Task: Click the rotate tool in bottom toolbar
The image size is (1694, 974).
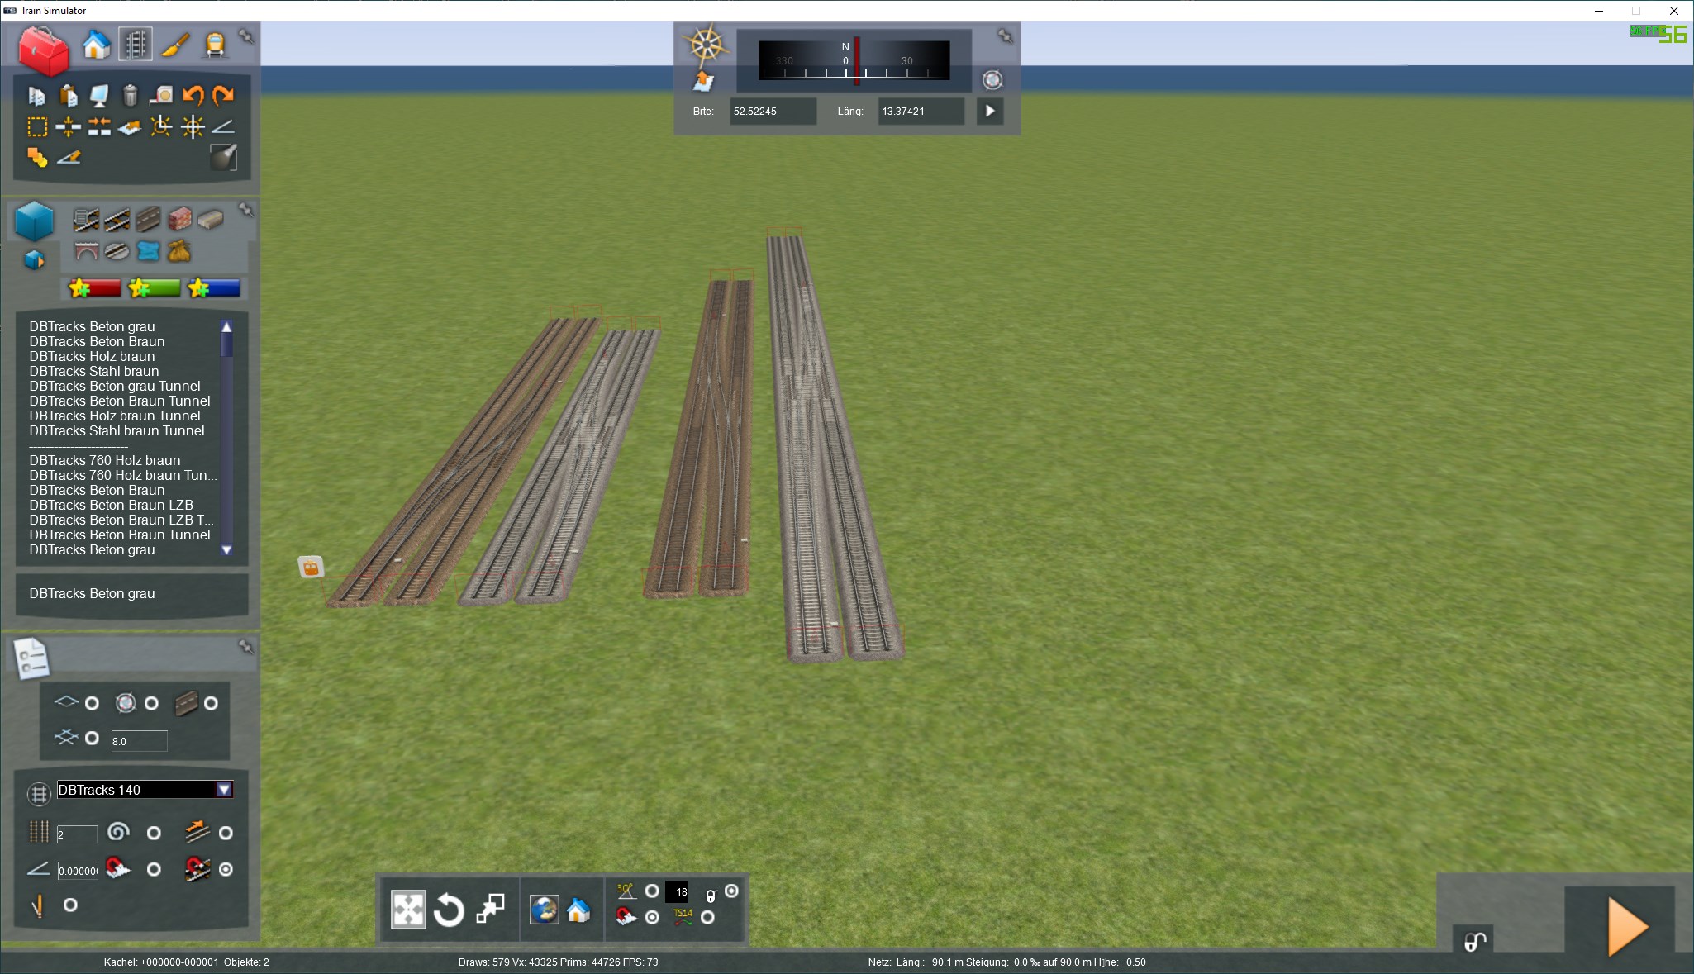Action: [x=449, y=910]
